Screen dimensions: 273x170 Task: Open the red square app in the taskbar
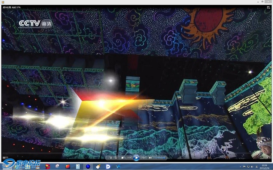[68, 167]
